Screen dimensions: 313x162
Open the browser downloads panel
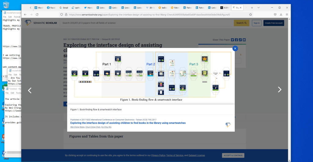281,14
